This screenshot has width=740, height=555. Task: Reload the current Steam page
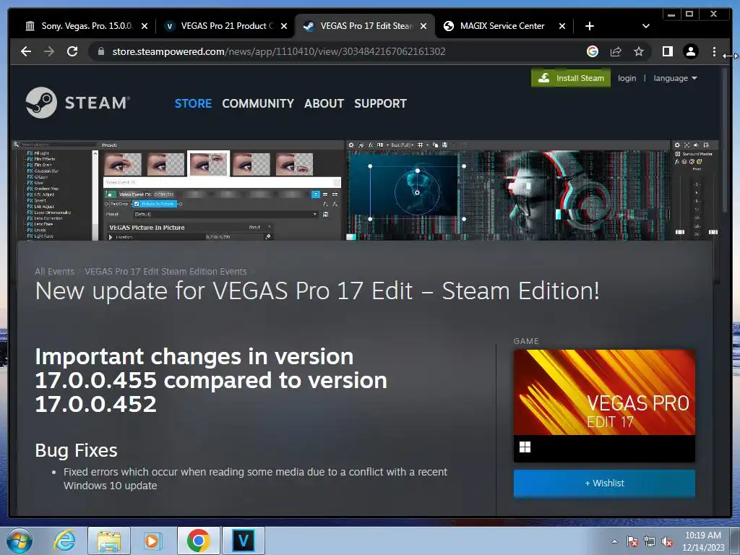[x=72, y=51]
